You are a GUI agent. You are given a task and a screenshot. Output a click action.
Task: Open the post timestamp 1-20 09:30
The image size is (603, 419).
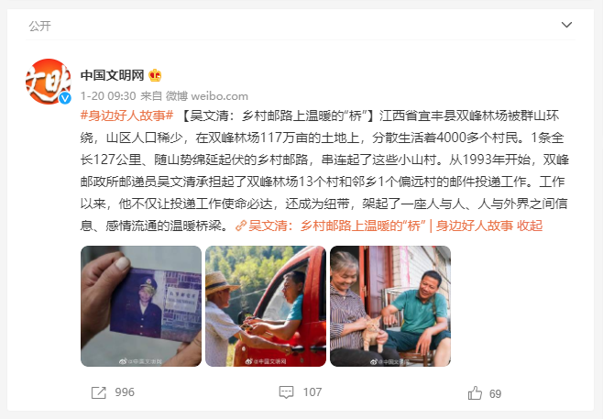(x=108, y=95)
